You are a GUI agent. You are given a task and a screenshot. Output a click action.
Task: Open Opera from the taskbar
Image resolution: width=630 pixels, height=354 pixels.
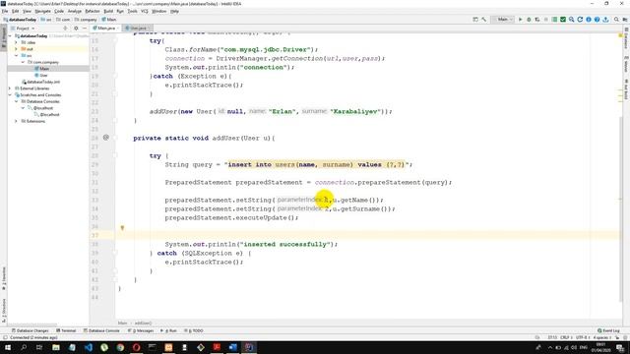(136, 347)
